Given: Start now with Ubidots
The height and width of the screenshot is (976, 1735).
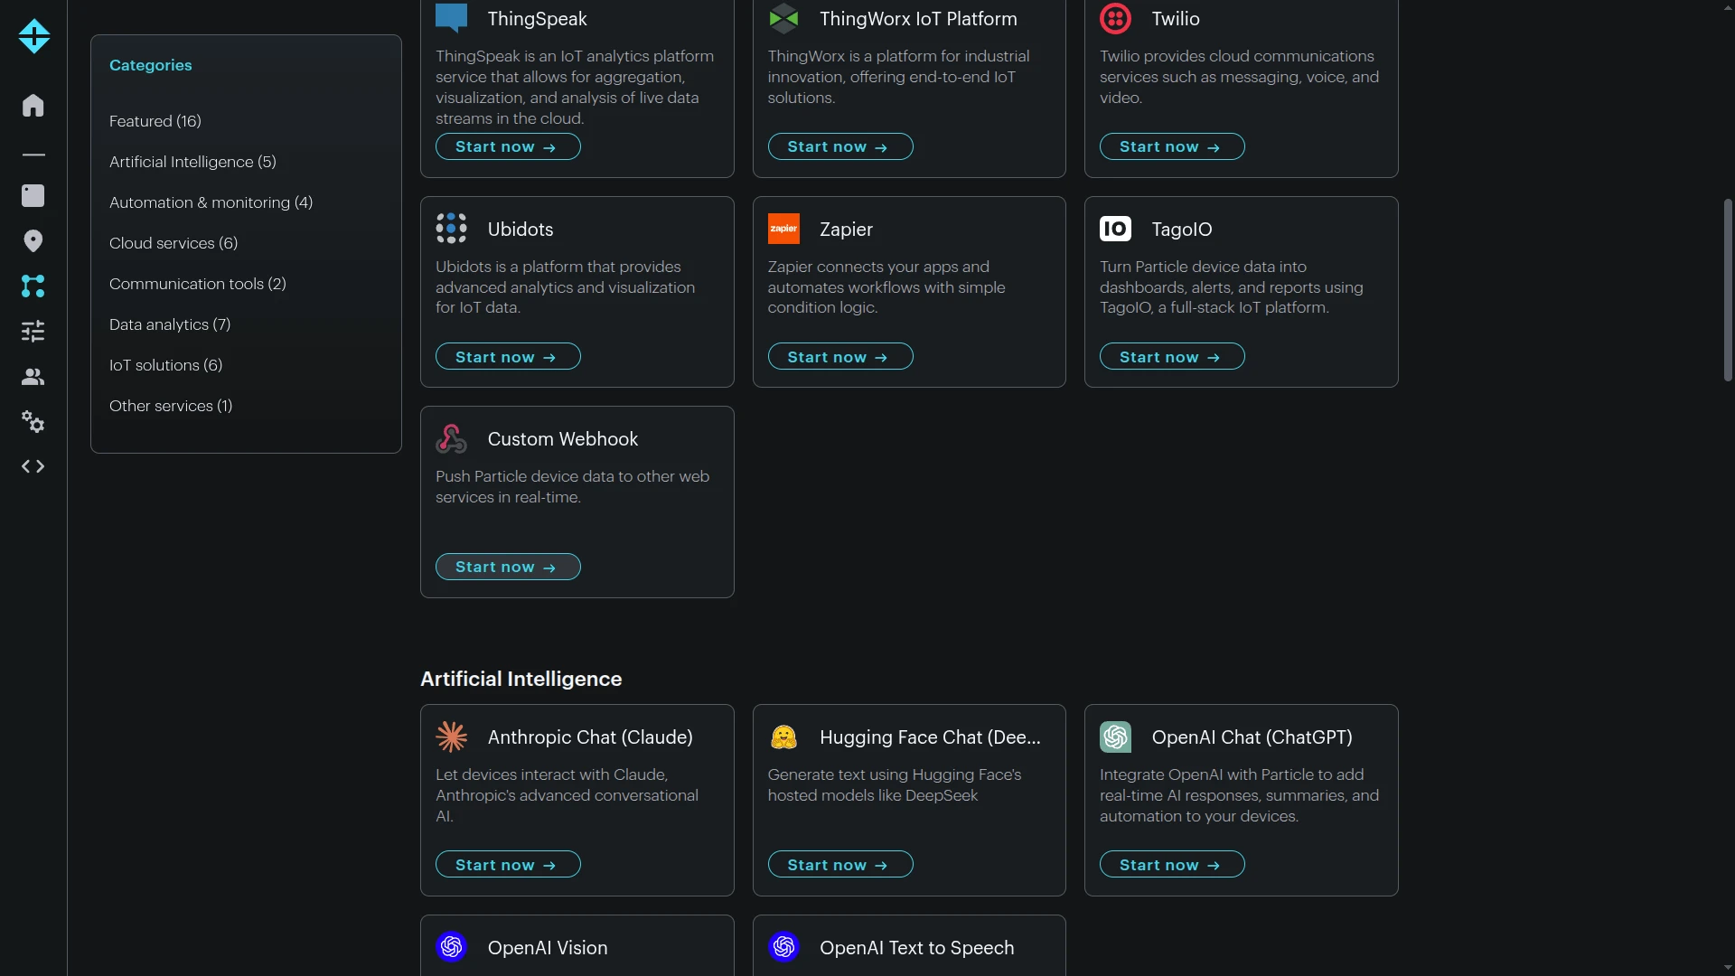Looking at the screenshot, I should coord(508,357).
